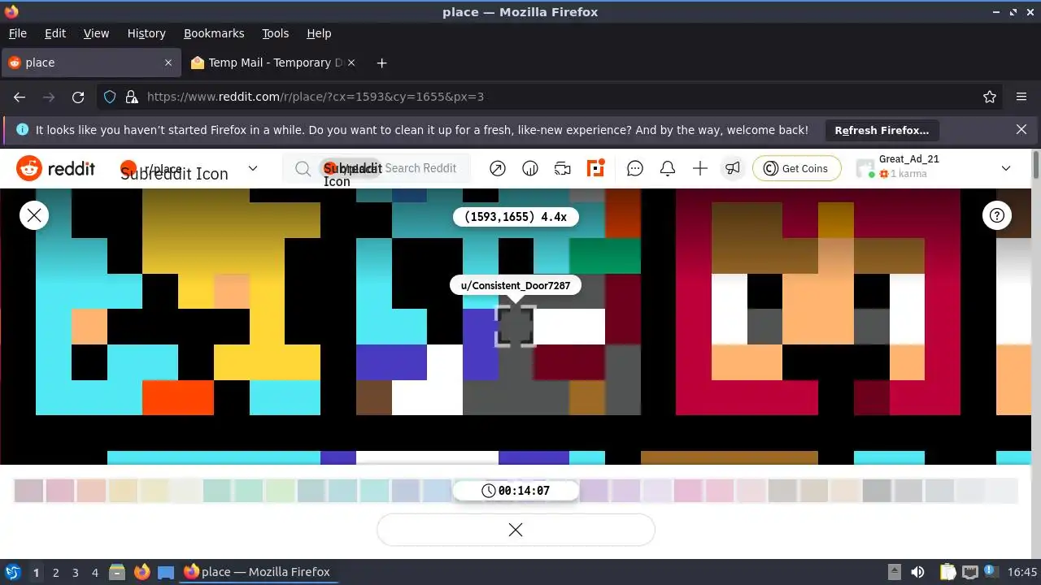Click the volume speaker tray icon
Screen dimensions: 1041x585
pos(917,572)
